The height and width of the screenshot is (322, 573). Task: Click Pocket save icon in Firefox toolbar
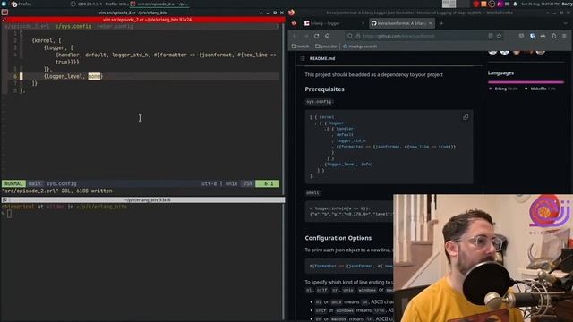(521, 36)
